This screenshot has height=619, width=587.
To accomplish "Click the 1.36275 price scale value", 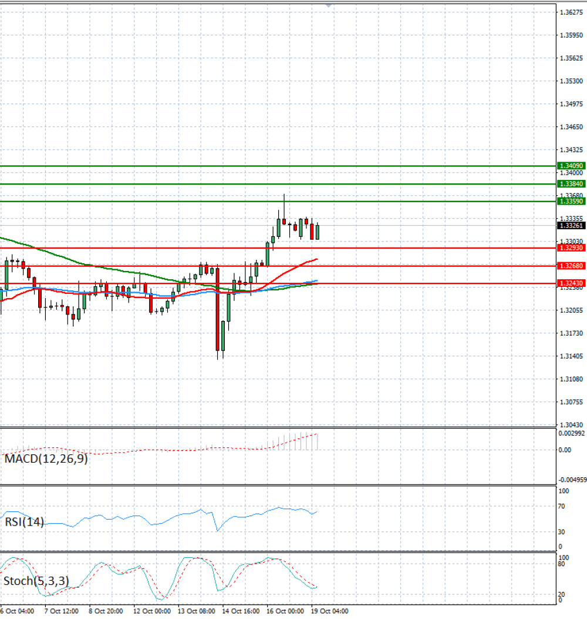I will pos(571,12).
